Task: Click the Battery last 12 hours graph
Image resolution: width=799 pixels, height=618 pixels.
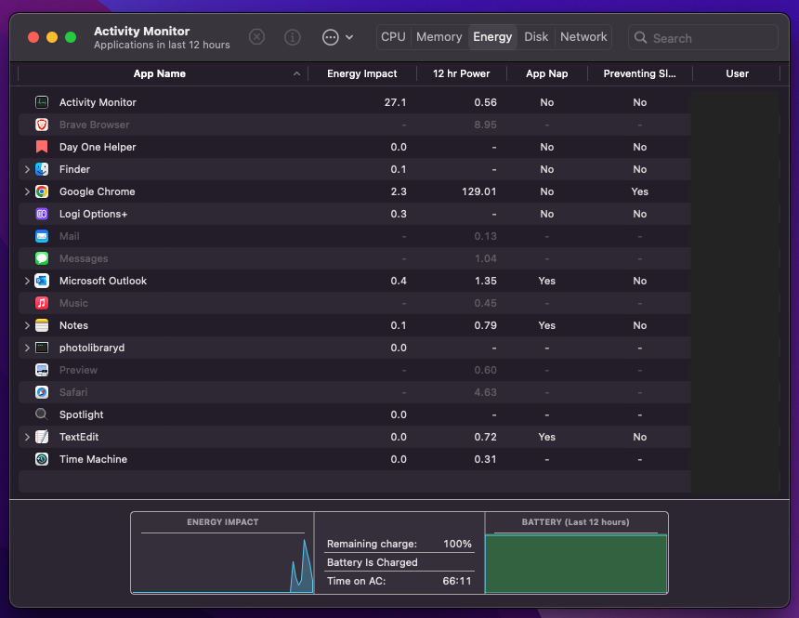Action: (576, 563)
